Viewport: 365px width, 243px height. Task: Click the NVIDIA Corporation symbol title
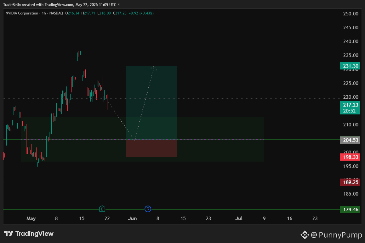pos(22,13)
